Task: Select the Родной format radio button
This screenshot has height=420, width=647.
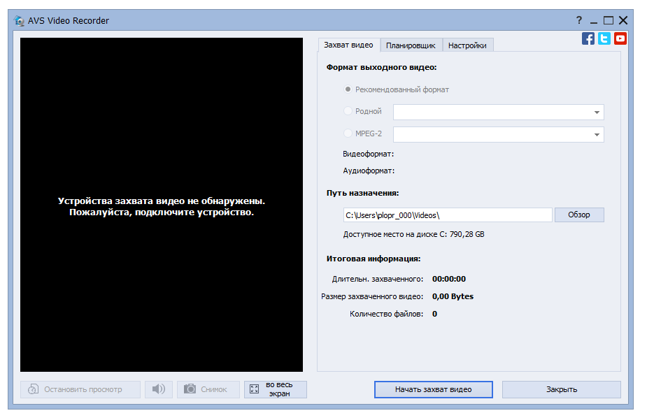Action: pyautogui.click(x=348, y=111)
